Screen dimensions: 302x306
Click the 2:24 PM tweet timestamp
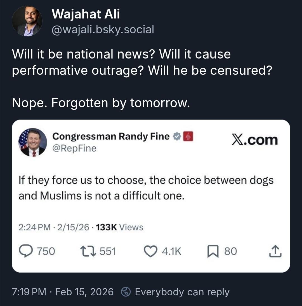[34, 227]
